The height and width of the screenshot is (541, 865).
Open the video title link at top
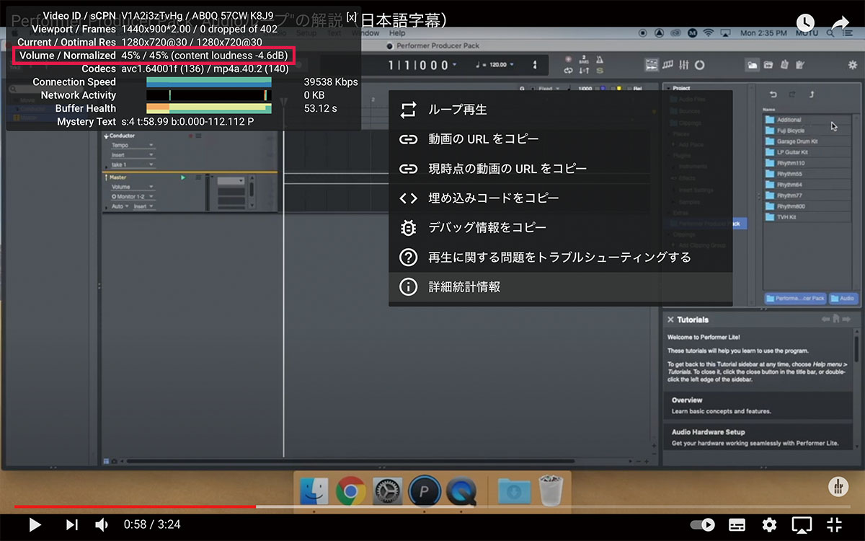tap(231, 21)
